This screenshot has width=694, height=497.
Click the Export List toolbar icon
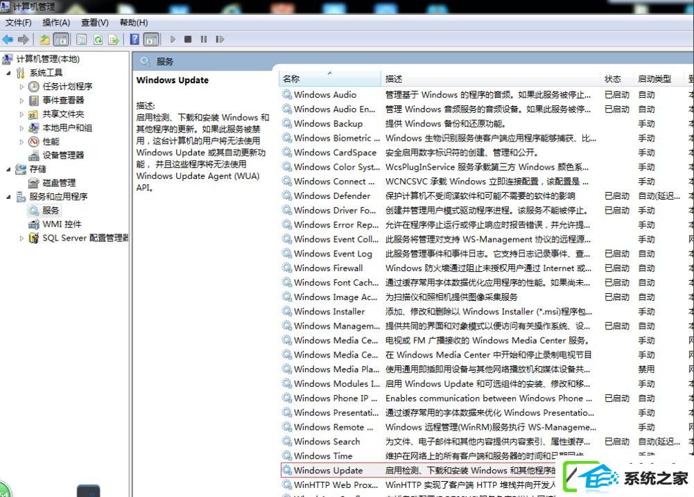[x=114, y=40]
